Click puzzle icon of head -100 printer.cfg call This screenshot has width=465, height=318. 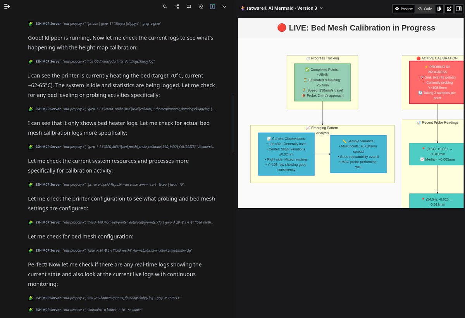pos(31,222)
